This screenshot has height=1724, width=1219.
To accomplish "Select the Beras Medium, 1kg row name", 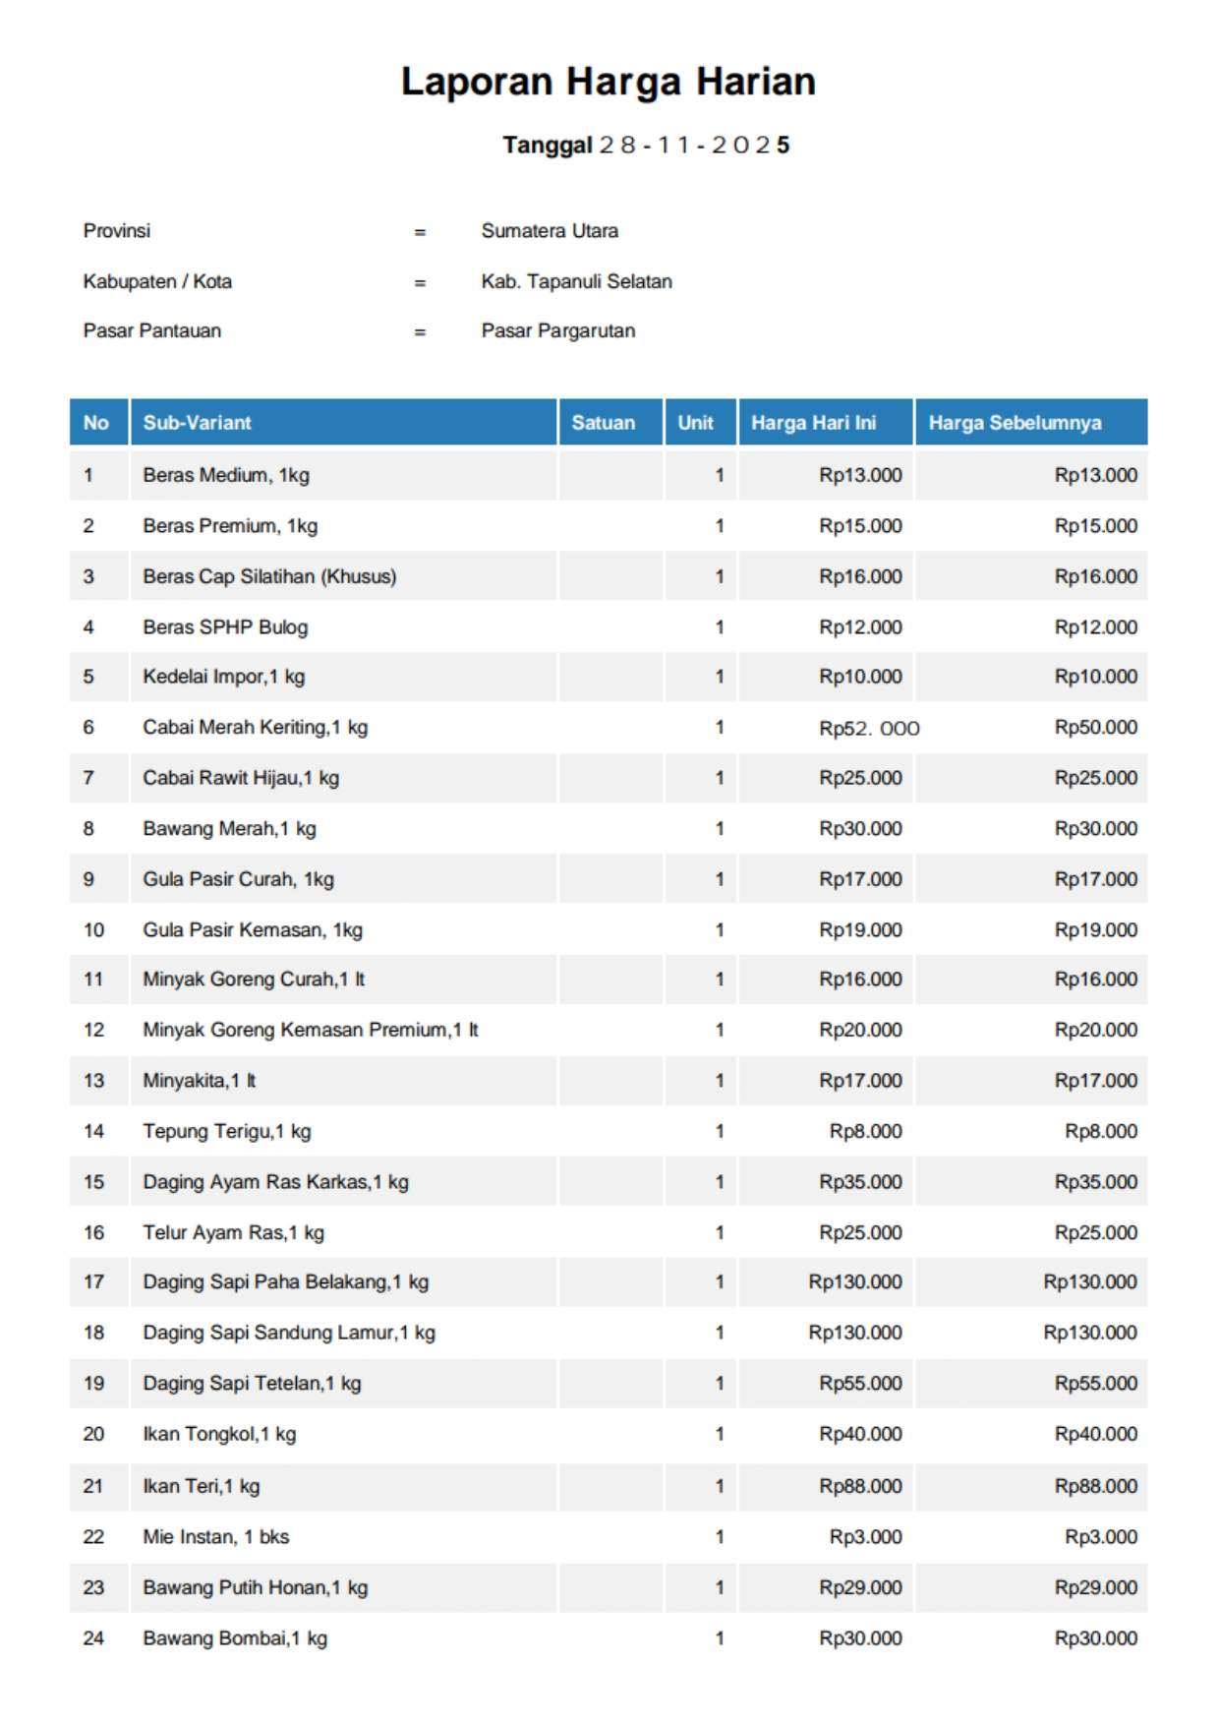I will click(x=226, y=475).
